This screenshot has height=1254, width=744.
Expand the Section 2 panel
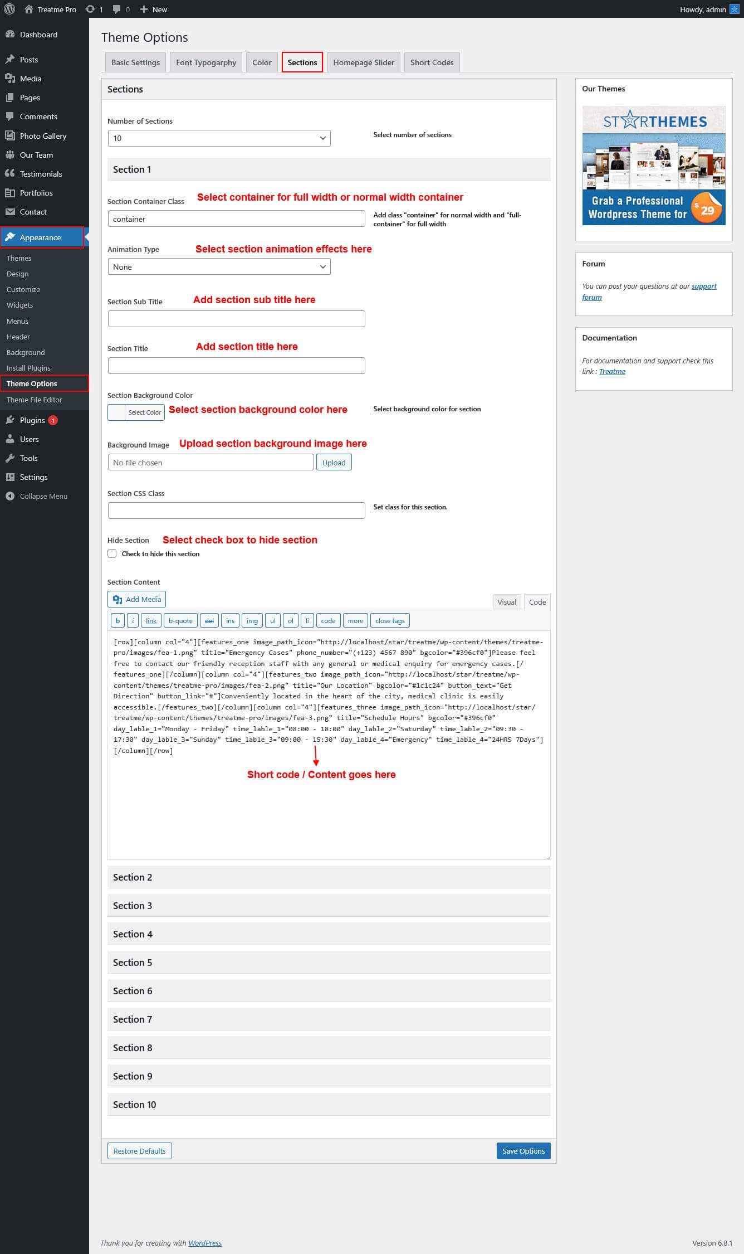coord(329,877)
